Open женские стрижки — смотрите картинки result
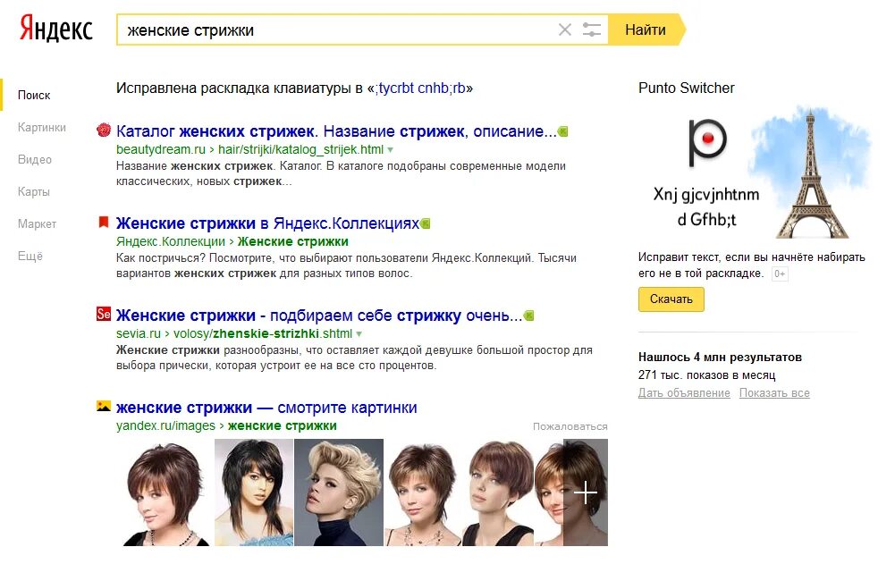This screenshot has height=564, width=895. coord(266,408)
